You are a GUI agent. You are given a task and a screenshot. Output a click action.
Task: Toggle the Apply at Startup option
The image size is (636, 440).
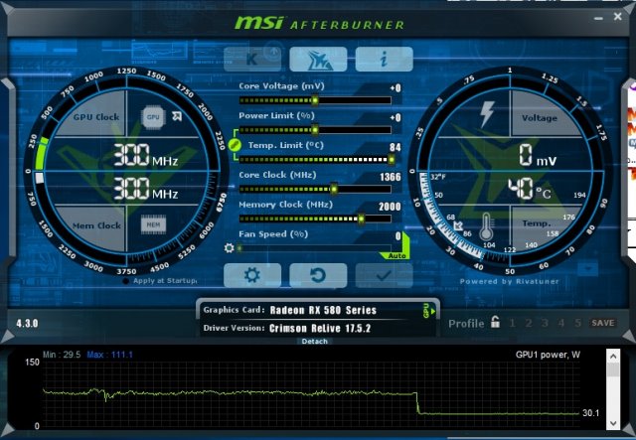tap(126, 281)
